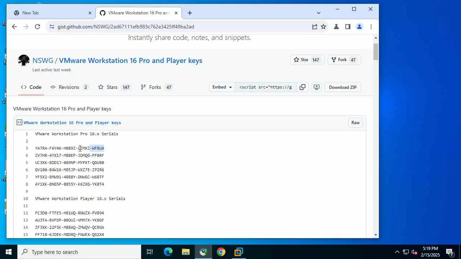View the Raw file
Image resolution: width=461 pixels, height=259 pixels.
[x=355, y=123]
